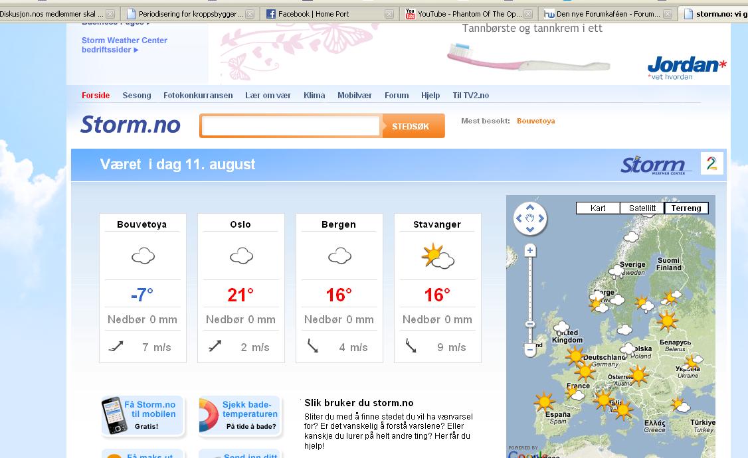The image size is (748, 458).
Task: Open Få Storm.no til mobilen banner
Action: pyautogui.click(x=142, y=415)
